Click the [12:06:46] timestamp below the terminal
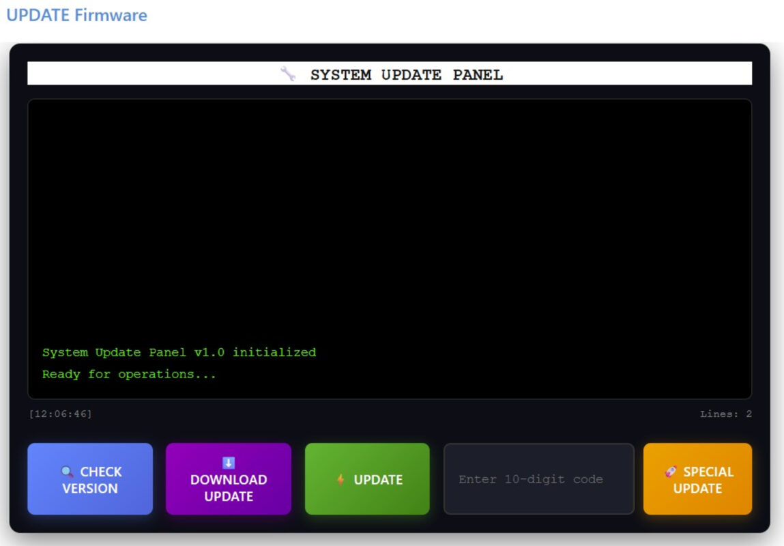 [60, 414]
